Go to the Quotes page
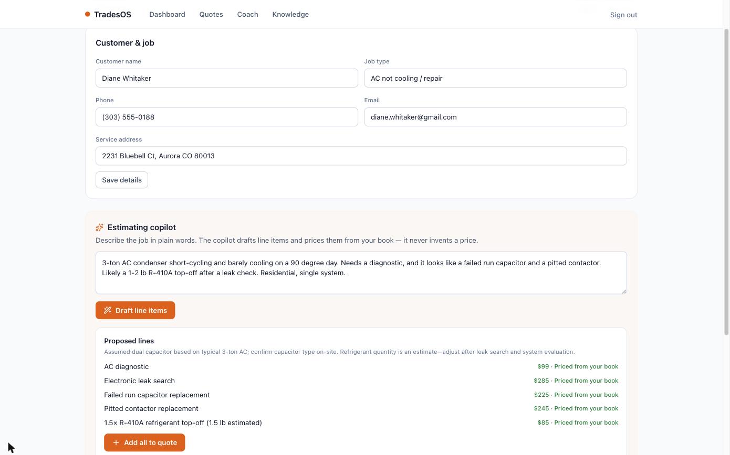Screen dimensions: 730x455 [211, 14]
